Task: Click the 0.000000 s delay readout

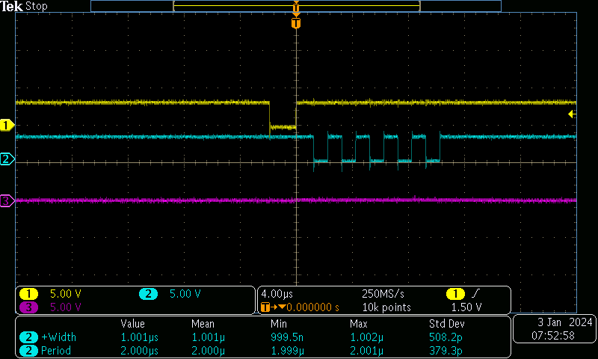Action: pyautogui.click(x=312, y=307)
